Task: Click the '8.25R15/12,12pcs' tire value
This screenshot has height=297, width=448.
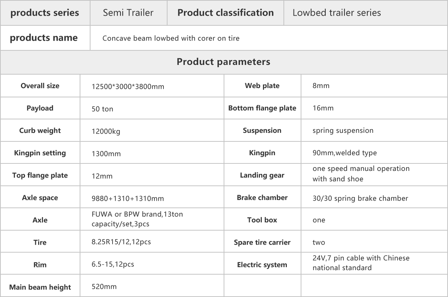Action: point(121,242)
